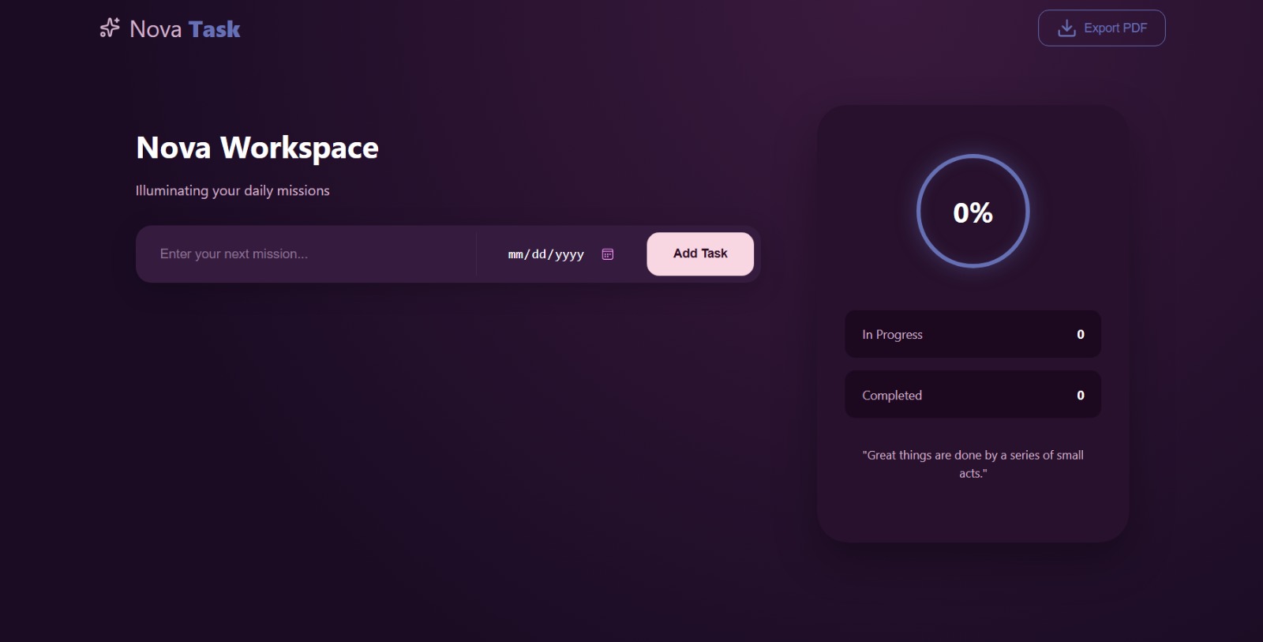Click the 0% circular progress ring
The image size is (1263, 642).
click(x=973, y=211)
